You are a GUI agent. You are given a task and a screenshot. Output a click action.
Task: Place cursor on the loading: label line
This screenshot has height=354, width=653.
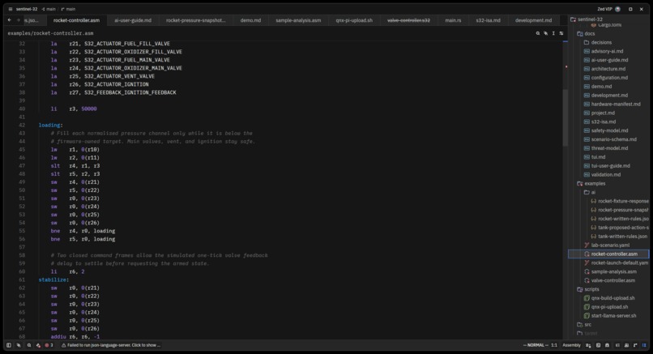pyautogui.click(x=51, y=126)
